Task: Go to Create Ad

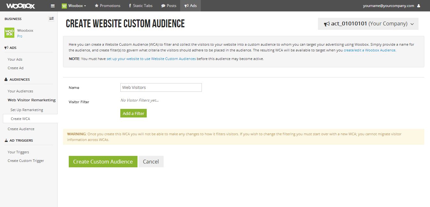Action: click(16, 68)
